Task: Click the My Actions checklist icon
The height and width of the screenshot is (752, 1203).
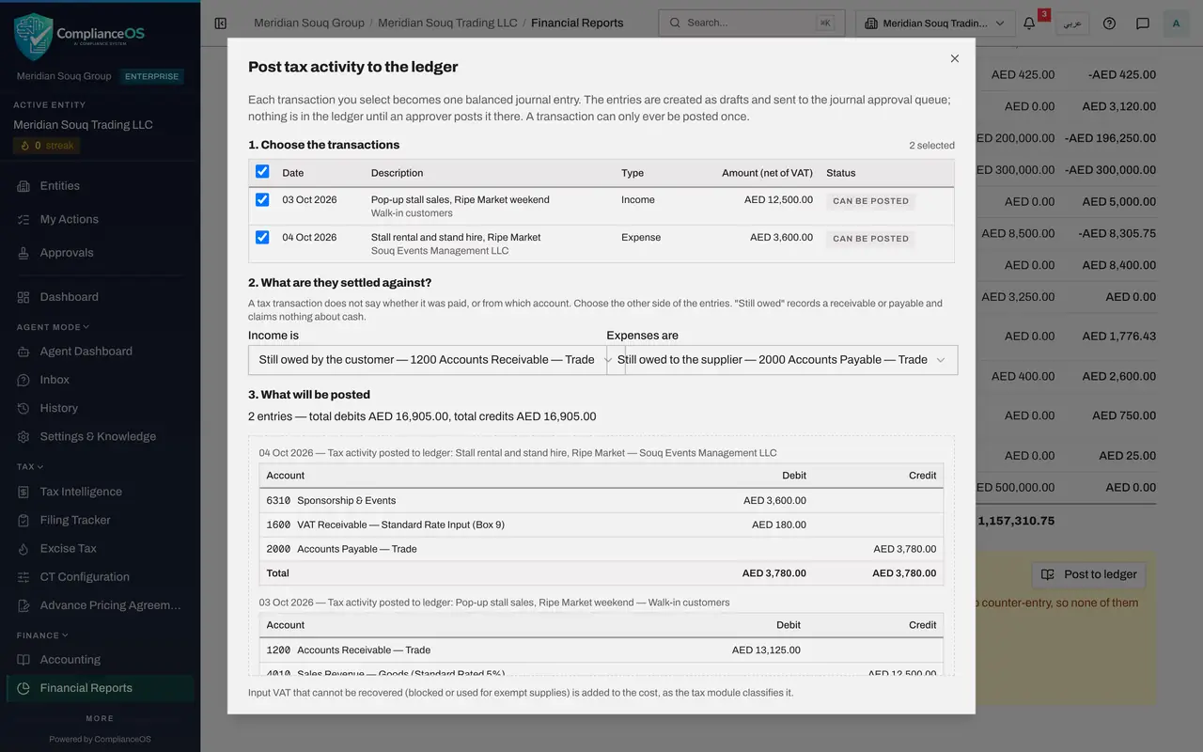Action: coord(23,219)
